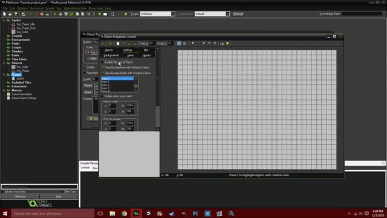The height and width of the screenshot is (218, 387).
Task: Toggle Persistent checkbox in Object Properties window
Action: [x=85, y=73]
